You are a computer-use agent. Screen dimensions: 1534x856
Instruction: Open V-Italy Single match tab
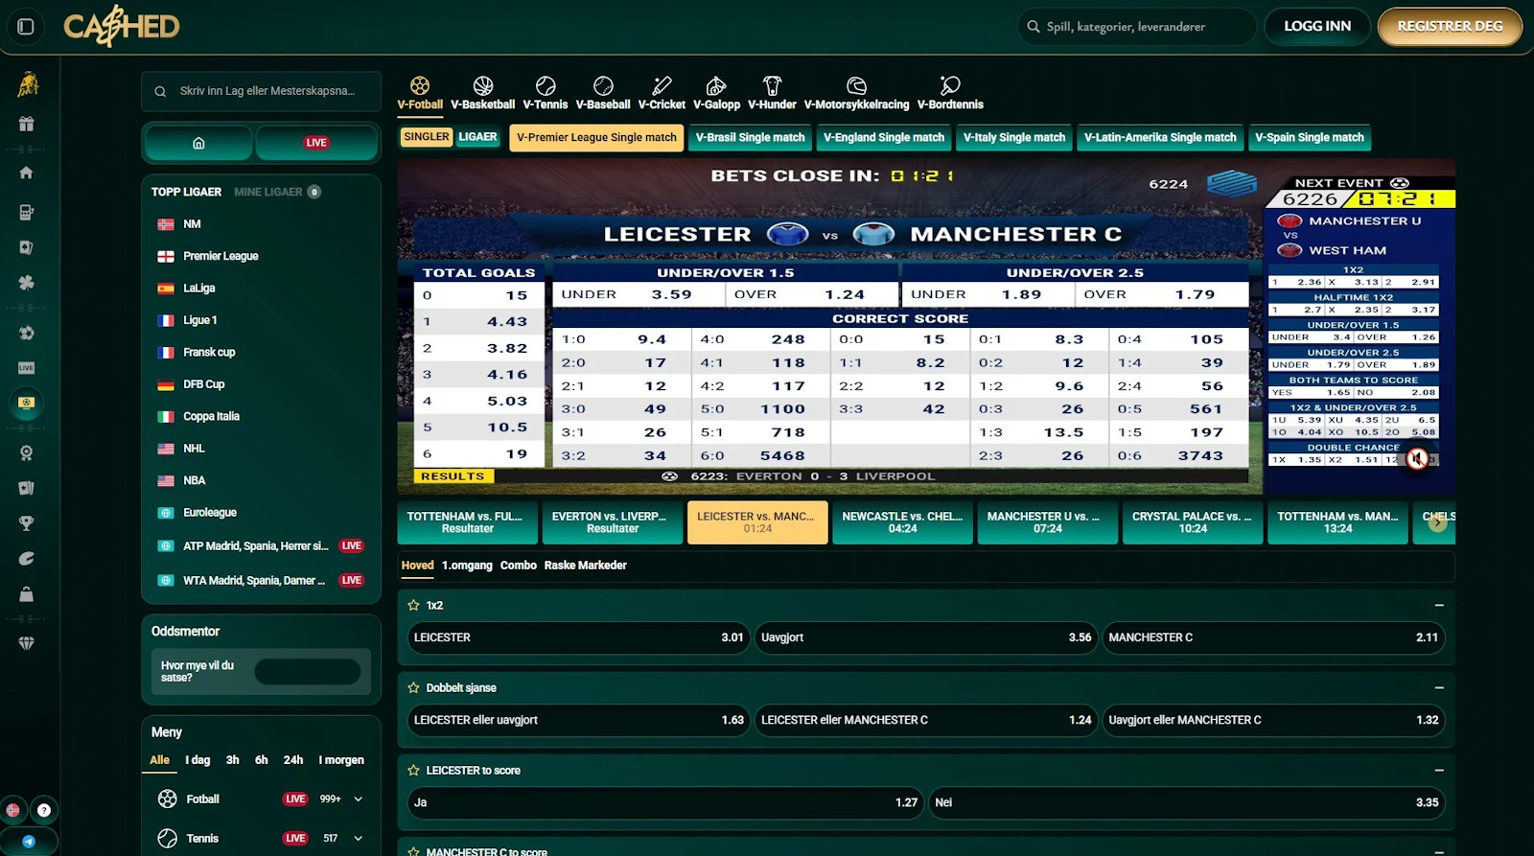[1014, 138]
